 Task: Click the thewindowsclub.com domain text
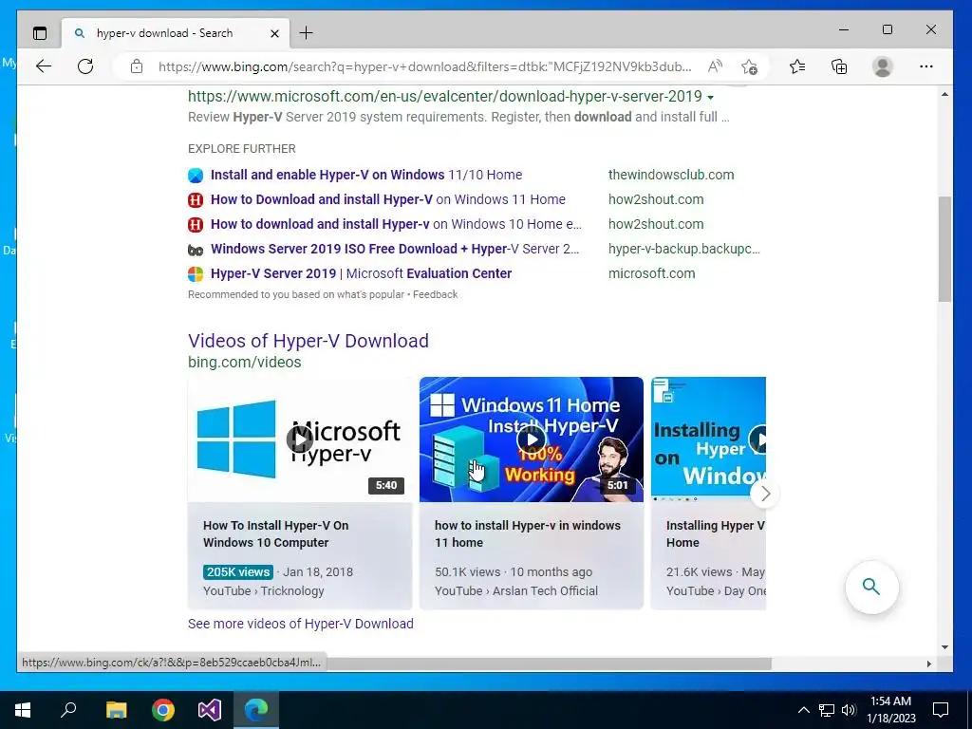tap(671, 175)
